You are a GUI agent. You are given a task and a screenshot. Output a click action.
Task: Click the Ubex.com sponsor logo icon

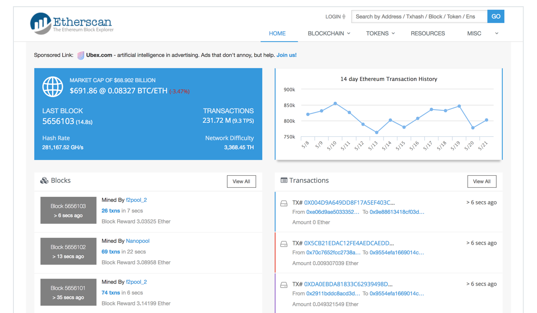tap(81, 55)
